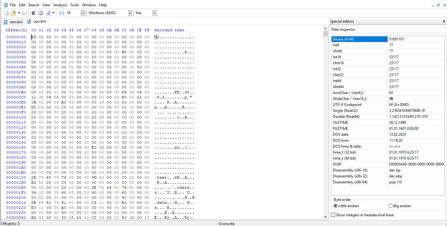This screenshot has height=226, width=447.
Task: Click the Int32 row label
Action: 337,69
